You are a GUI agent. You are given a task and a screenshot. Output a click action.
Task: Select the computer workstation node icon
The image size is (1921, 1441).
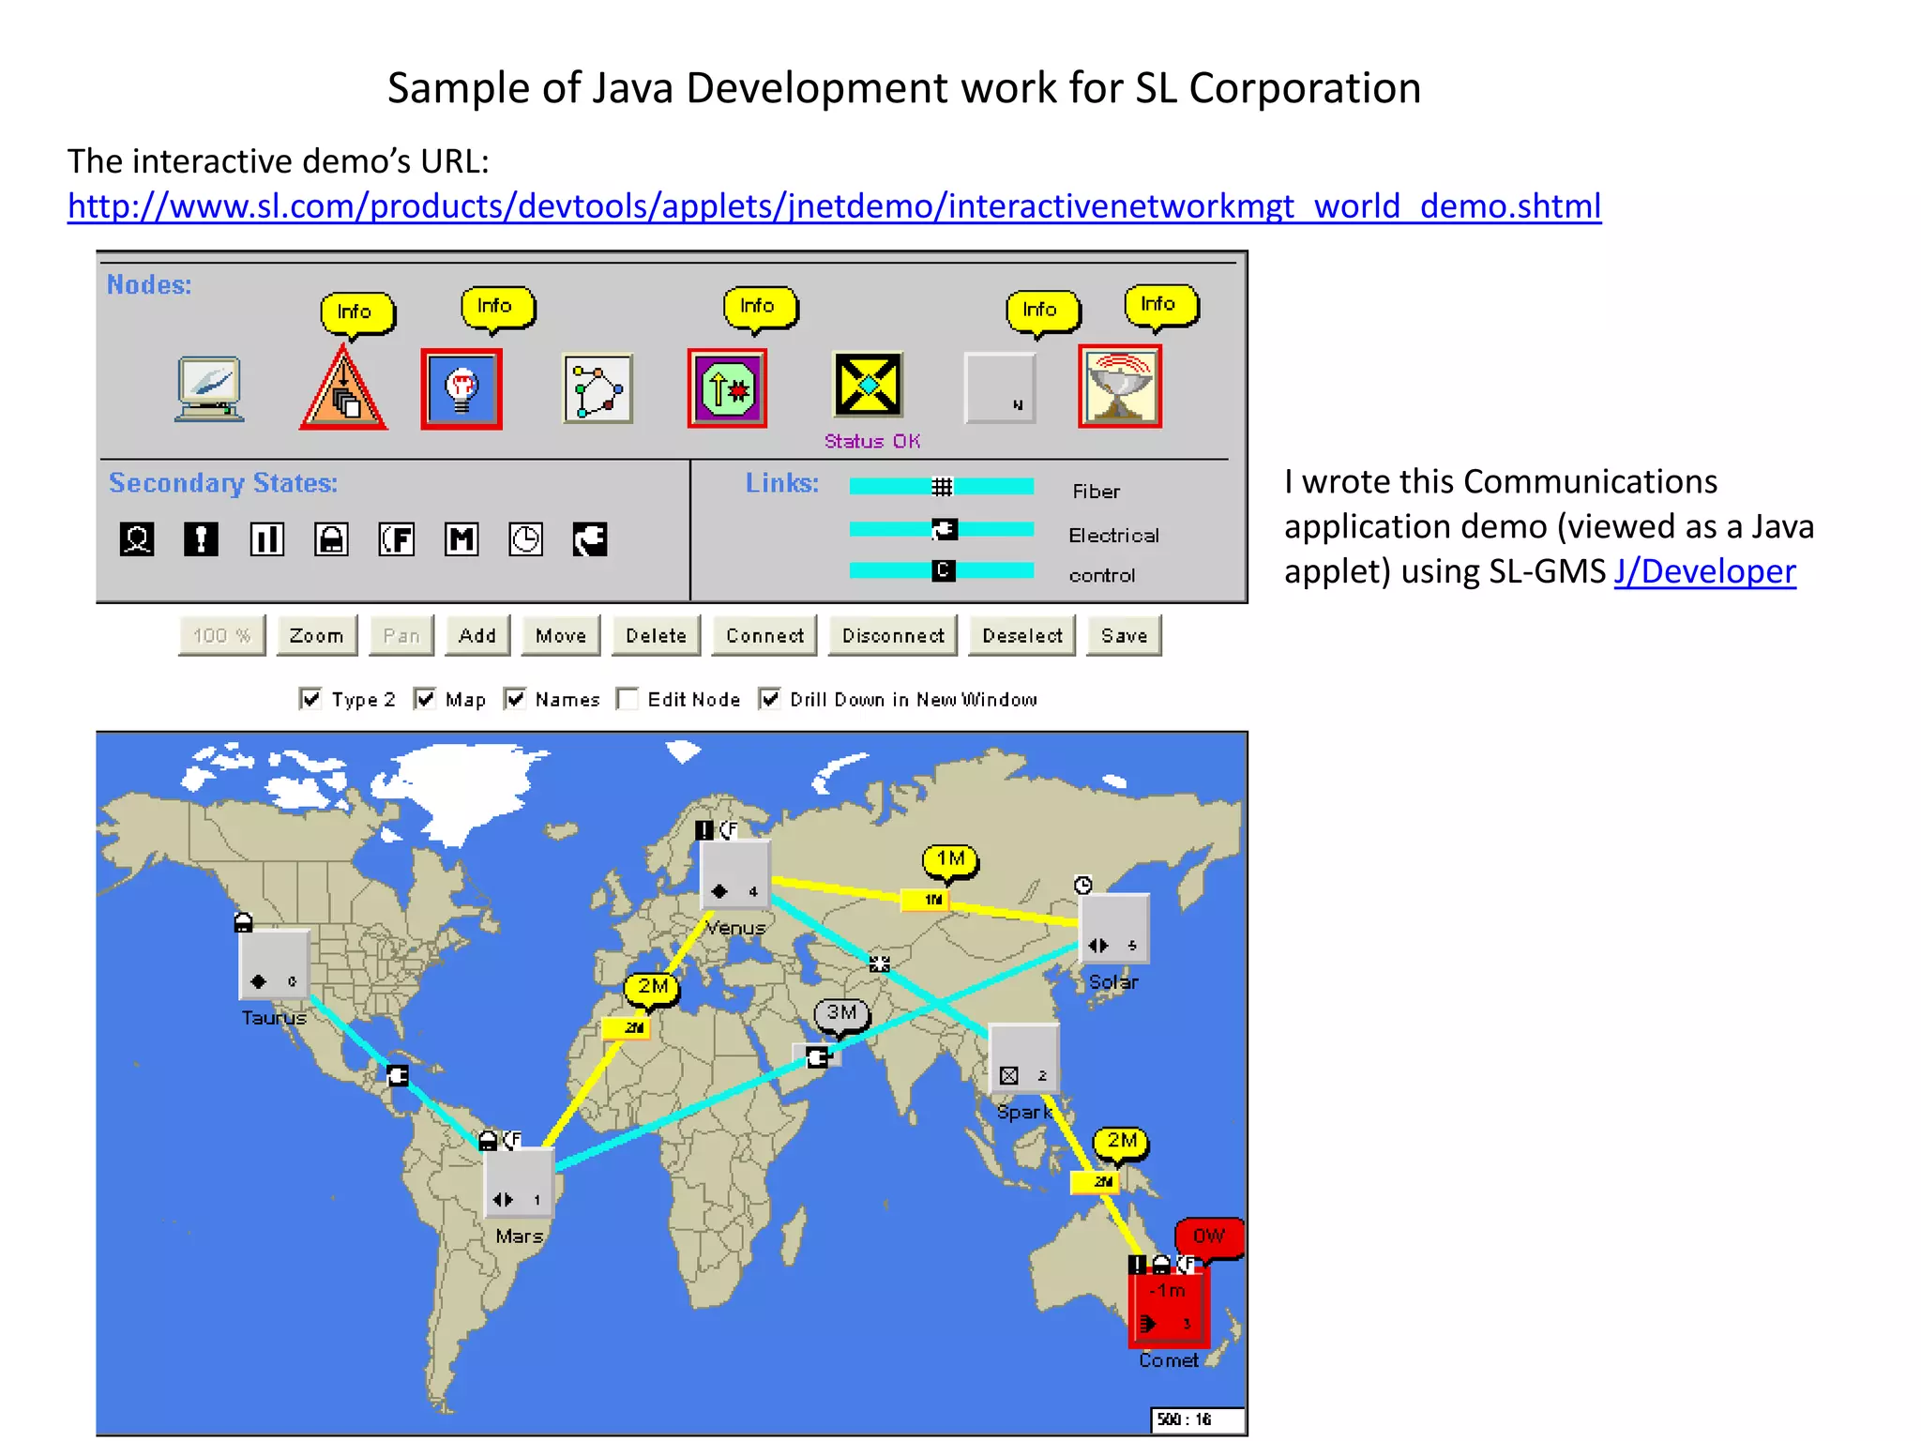coord(209,388)
